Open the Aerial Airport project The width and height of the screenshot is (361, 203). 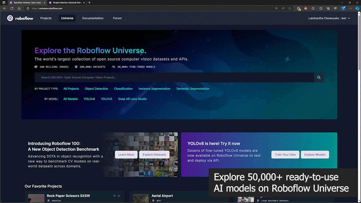[x=162, y=196]
